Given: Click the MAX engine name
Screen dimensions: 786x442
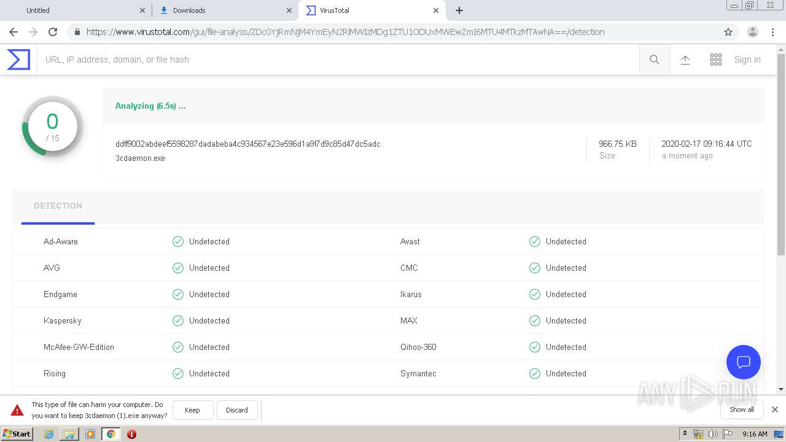Looking at the screenshot, I should [409, 320].
